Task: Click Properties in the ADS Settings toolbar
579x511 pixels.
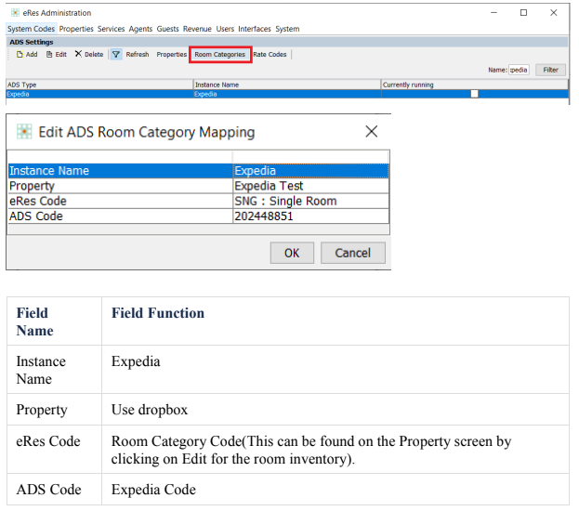Action: (x=172, y=55)
